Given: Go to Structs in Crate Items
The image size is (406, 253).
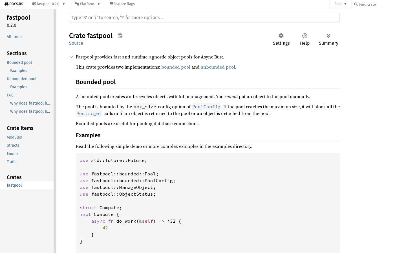Looking at the screenshot, I should coord(13,145).
